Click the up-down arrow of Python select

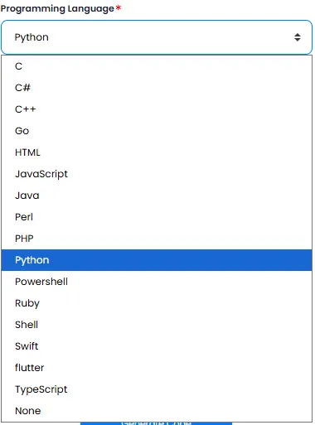[x=298, y=37]
